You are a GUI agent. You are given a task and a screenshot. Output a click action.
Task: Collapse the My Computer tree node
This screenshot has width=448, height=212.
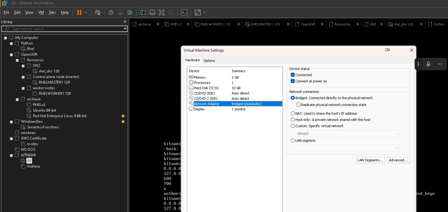[x=5, y=38]
